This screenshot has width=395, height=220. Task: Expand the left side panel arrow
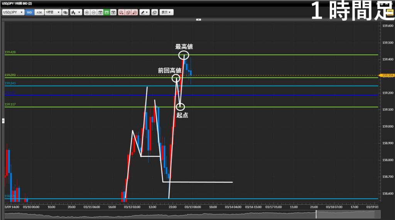[3, 121]
